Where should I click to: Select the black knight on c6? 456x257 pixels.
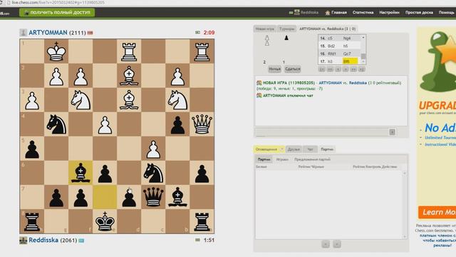[153, 173]
